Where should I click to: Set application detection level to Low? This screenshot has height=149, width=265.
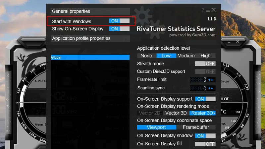(x=166, y=56)
